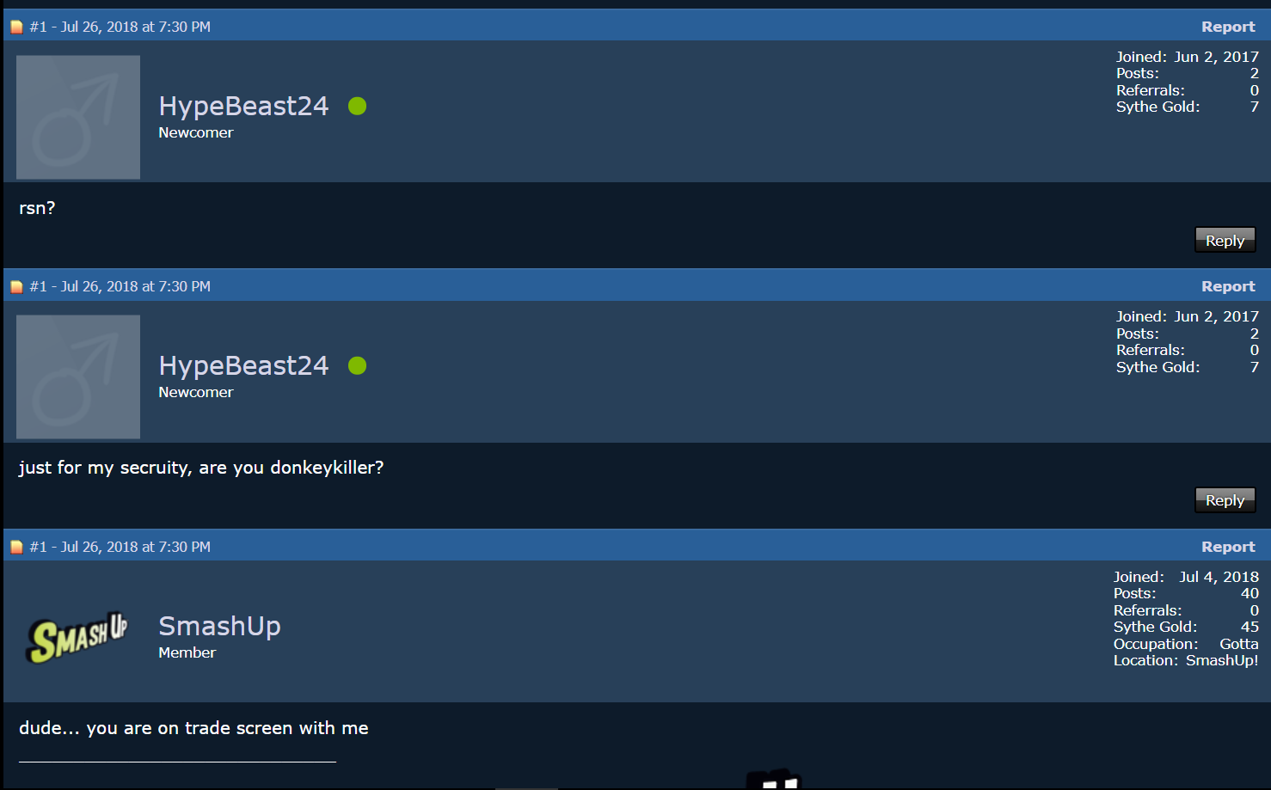Report SmashUp's trade screen post
Image resolution: width=1271 pixels, height=790 pixels.
tap(1228, 547)
